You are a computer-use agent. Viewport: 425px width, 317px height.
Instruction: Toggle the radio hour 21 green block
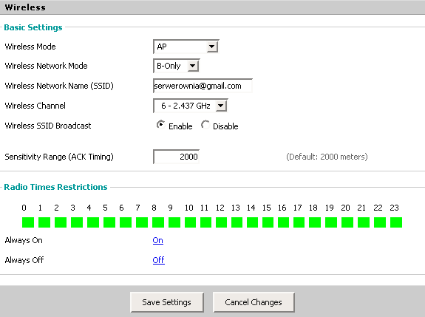tap(364, 222)
